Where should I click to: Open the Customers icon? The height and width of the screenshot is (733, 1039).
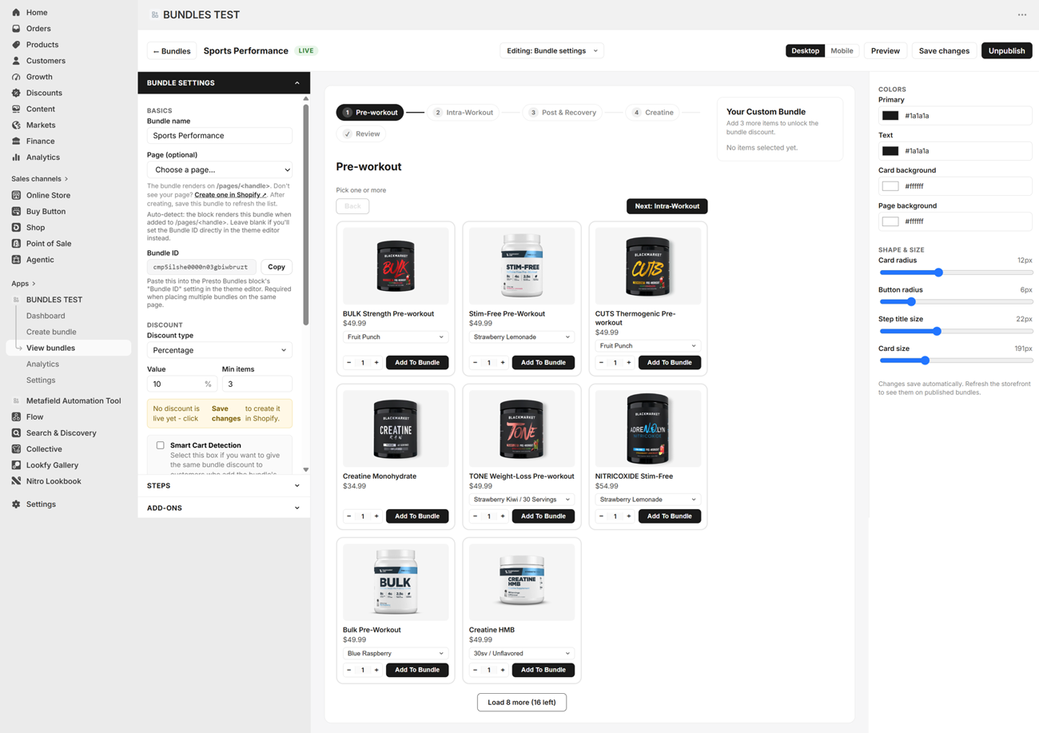(16, 60)
